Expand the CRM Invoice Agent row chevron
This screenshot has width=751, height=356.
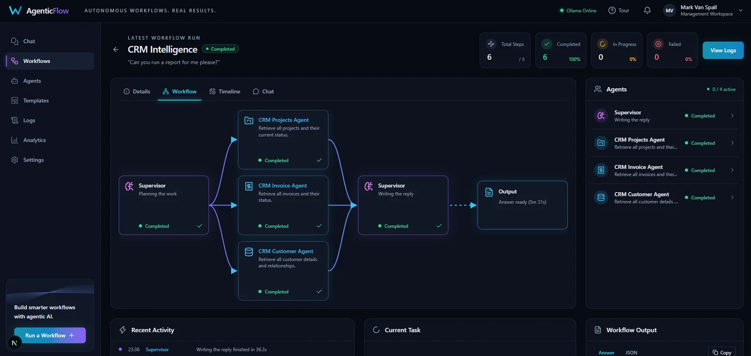coord(732,170)
